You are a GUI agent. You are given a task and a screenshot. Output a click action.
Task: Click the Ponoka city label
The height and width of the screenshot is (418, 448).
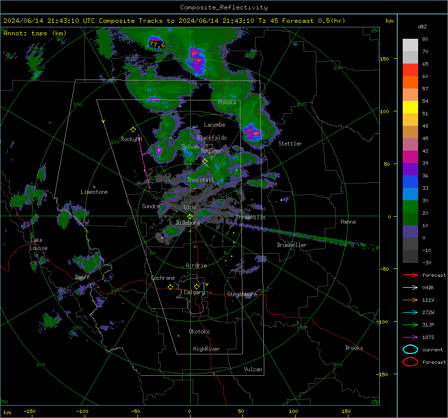click(x=227, y=102)
